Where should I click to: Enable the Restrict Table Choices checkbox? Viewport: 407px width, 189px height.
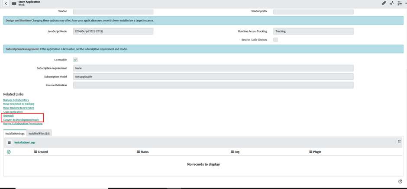[275, 40]
